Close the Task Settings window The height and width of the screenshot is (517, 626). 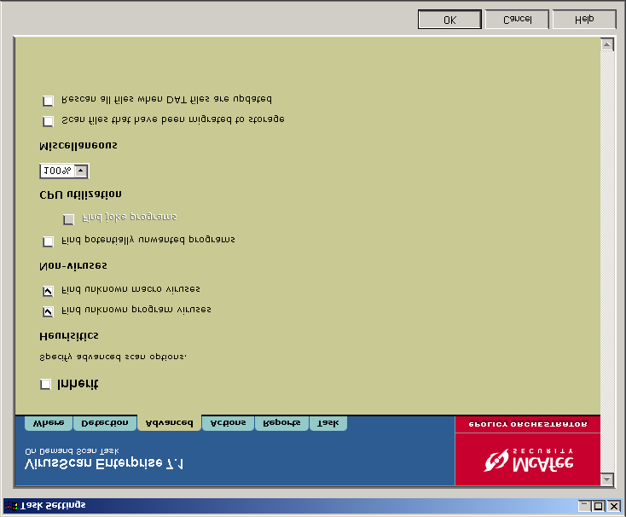(613, 506)
